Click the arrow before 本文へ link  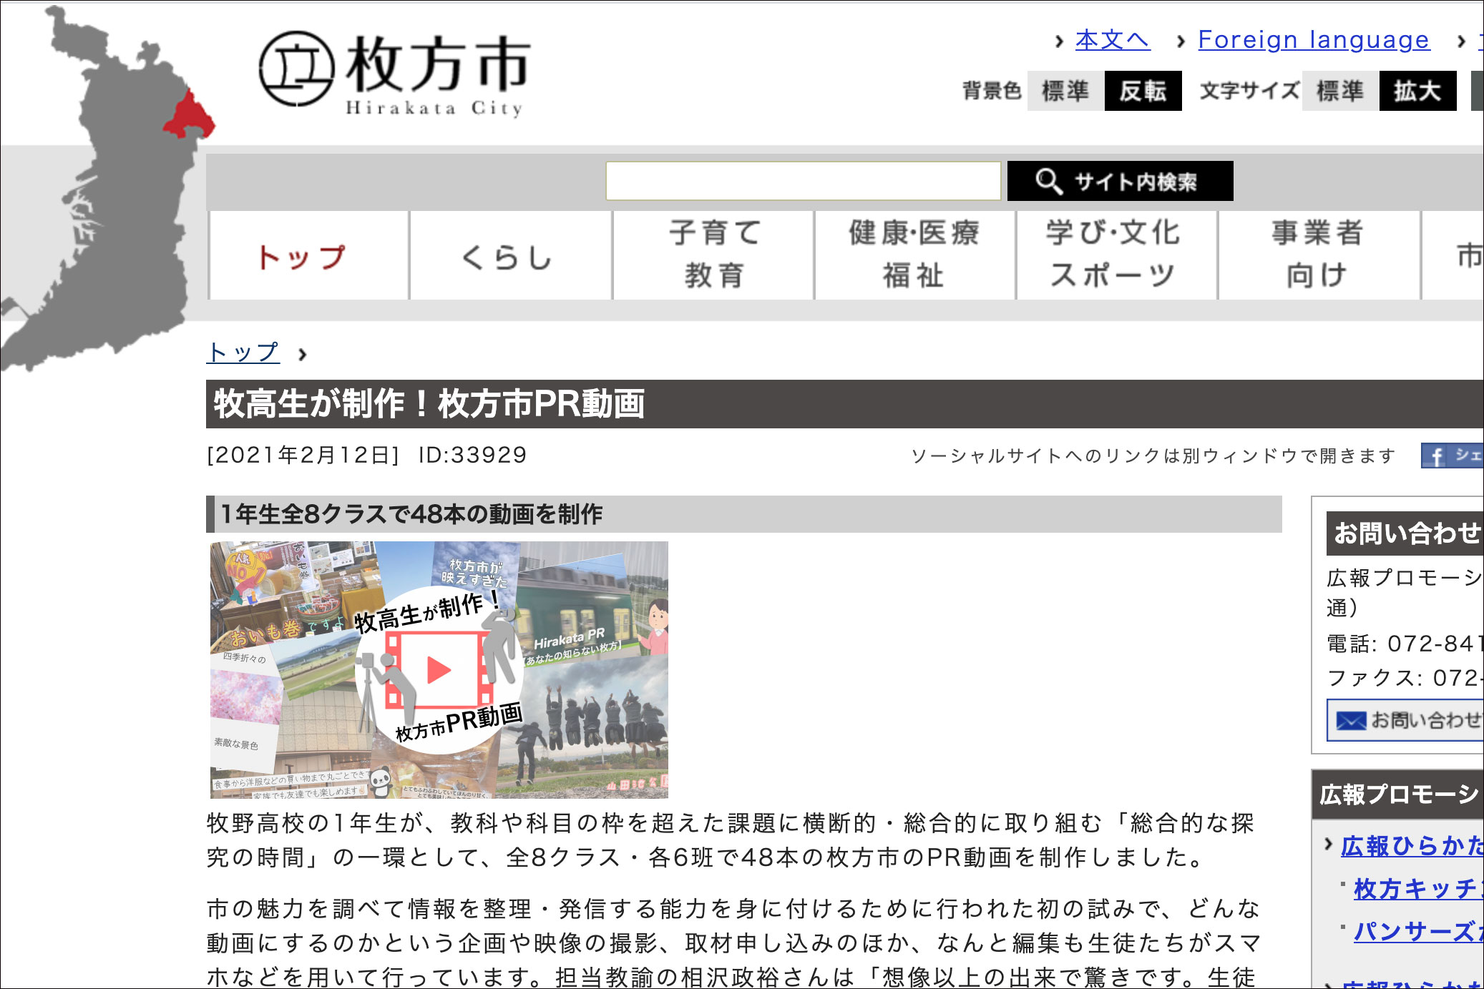(x=1060, y=41)
